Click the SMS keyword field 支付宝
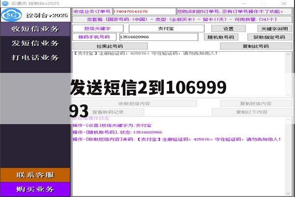295x197 pixels. click(x=167, y=29)
